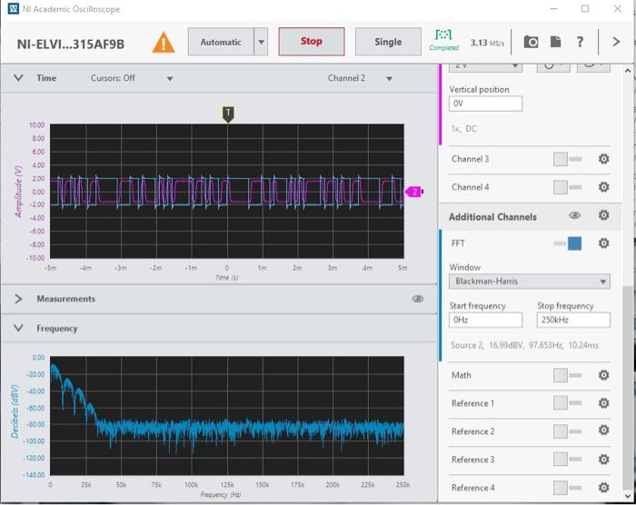Expand the Measurements section chevron

coord(18,299)
